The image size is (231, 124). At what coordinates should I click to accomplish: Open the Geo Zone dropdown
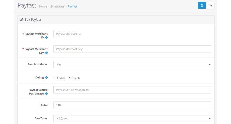tap(132, 118)
